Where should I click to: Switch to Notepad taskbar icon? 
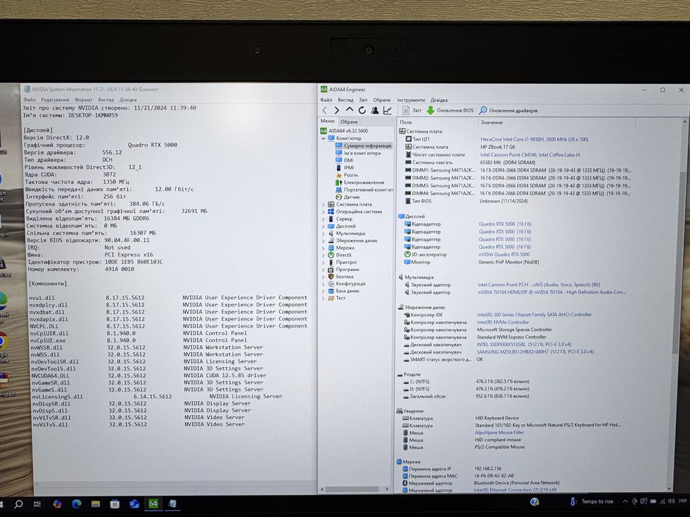(x=172, y=504)
